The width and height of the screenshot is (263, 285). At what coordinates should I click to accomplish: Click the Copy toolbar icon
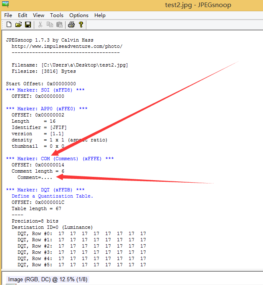click(x=50, y=25)
